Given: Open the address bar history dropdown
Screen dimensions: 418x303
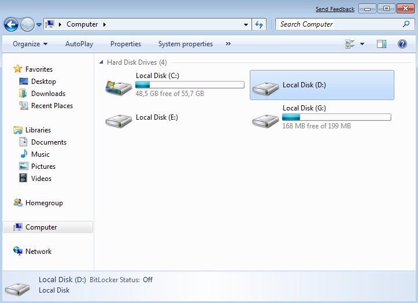Looking at the screenshot, I should pos(246,25).
